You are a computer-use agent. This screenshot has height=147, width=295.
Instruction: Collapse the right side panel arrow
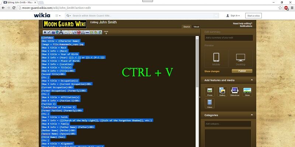(199, 97)
